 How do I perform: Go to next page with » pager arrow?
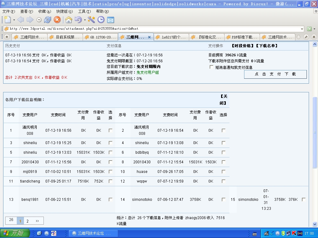[37, 221]
